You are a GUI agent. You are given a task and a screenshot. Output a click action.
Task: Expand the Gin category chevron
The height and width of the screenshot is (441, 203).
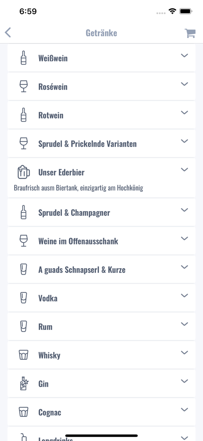184,381
